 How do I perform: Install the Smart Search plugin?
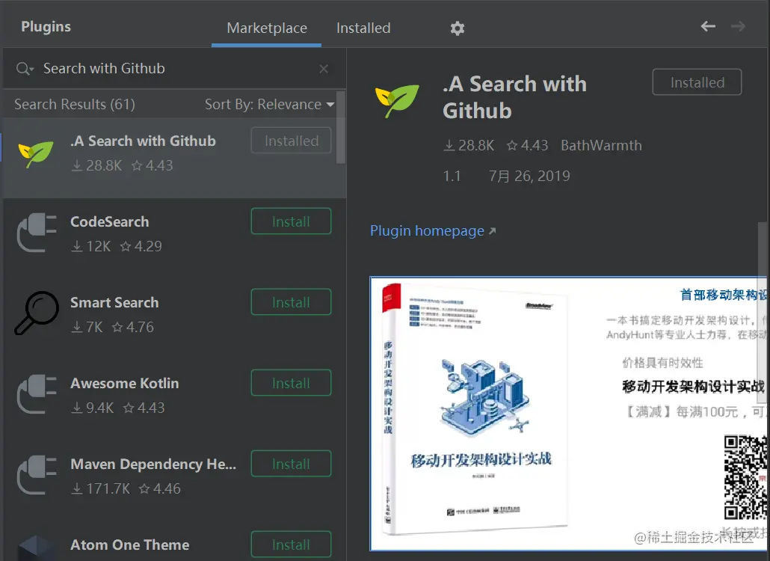tap(292, 302)
